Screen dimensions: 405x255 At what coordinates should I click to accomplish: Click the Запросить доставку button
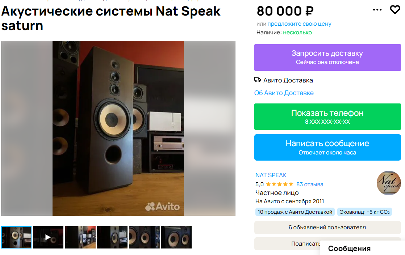(x=327, y=57)
